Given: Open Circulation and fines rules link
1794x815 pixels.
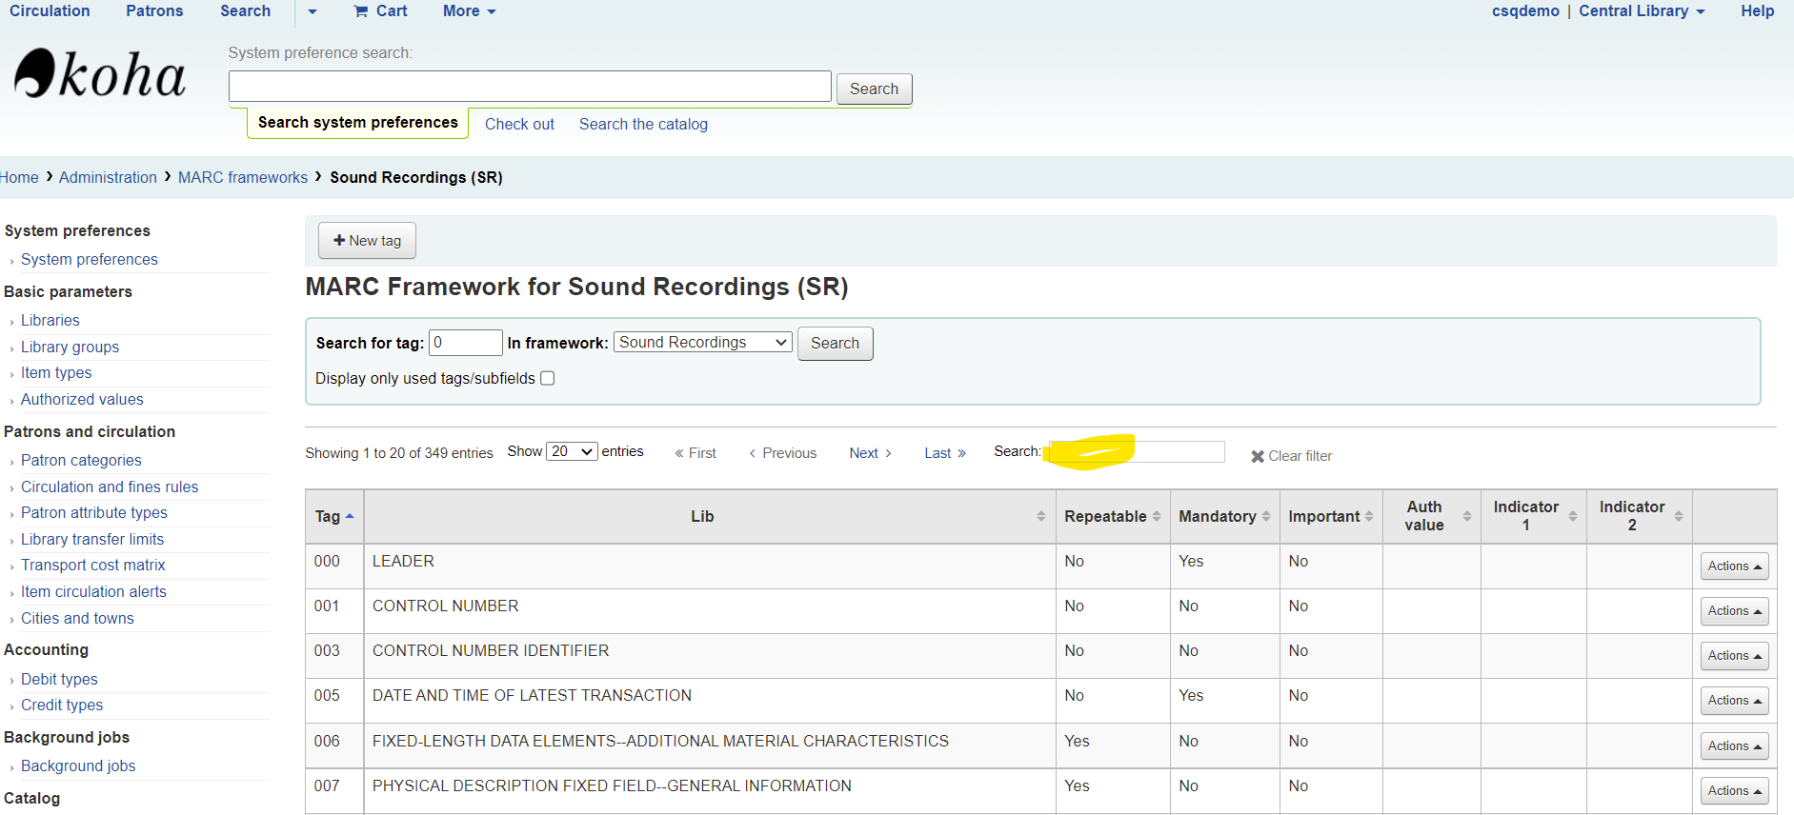Looking at the screenshot, I should pyautogui.click(x=110, y=487).
